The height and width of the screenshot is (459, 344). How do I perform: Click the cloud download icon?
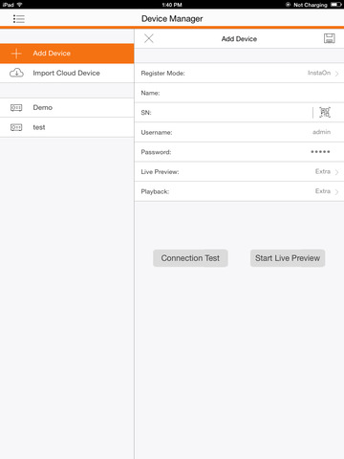click(x=16, y=73)
